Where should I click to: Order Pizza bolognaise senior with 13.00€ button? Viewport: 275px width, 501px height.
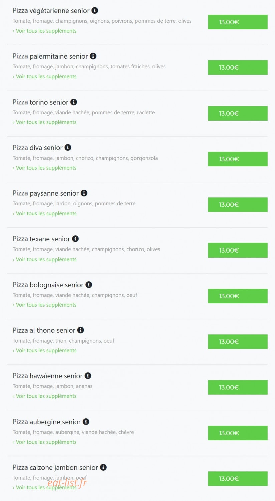(x=238, y=296)
